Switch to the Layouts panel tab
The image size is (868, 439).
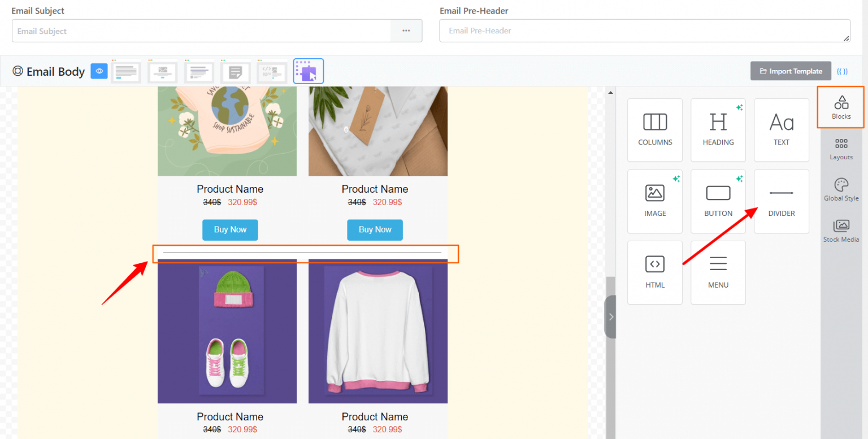tap(841, 148)
